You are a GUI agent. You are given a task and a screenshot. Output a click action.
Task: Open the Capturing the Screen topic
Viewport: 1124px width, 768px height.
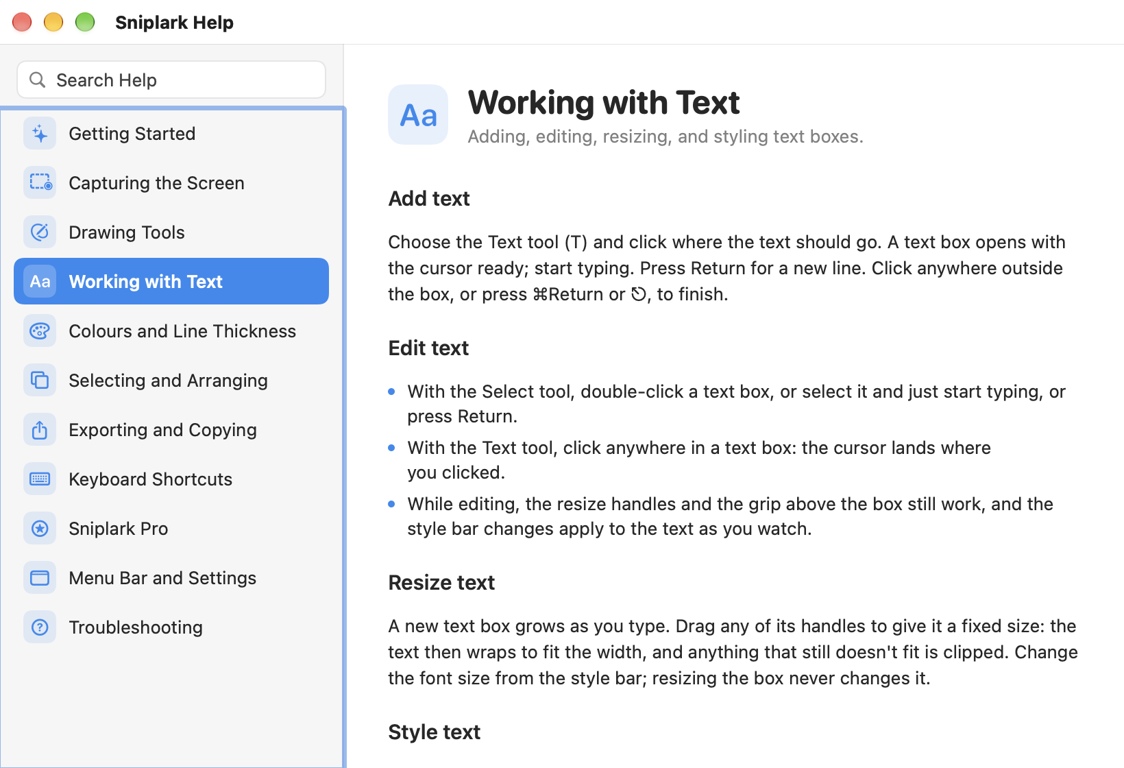(171, 183)
